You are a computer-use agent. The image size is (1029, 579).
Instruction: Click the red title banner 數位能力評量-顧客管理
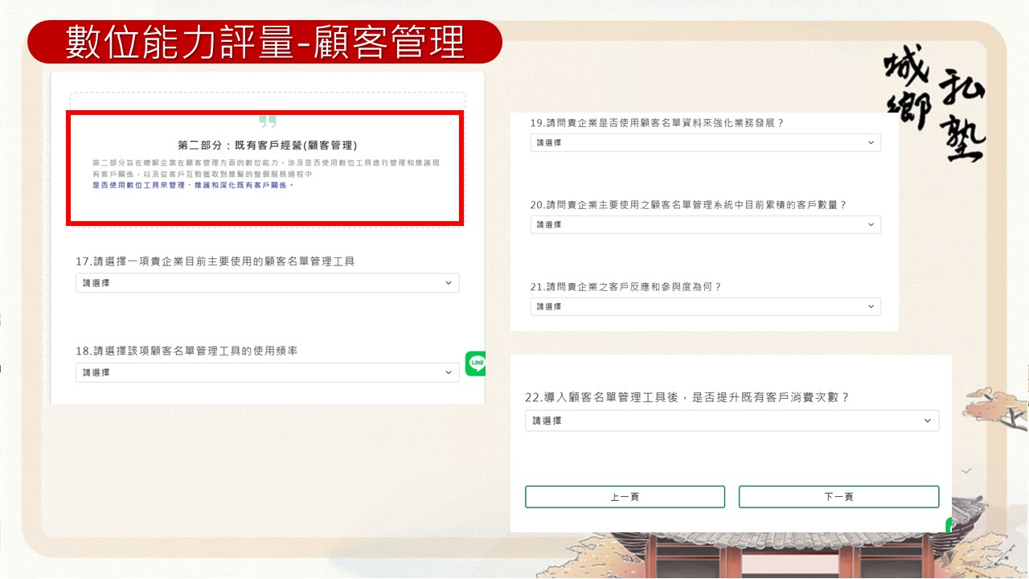[265, 39]
